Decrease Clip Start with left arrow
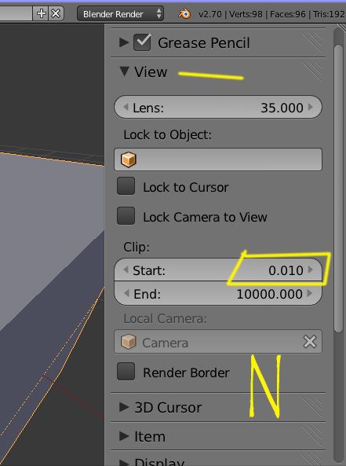 126,270
